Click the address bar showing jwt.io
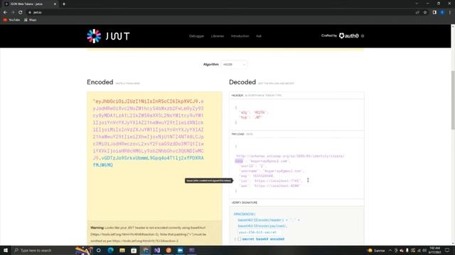The image size is (455, 255). click(220, 13)
